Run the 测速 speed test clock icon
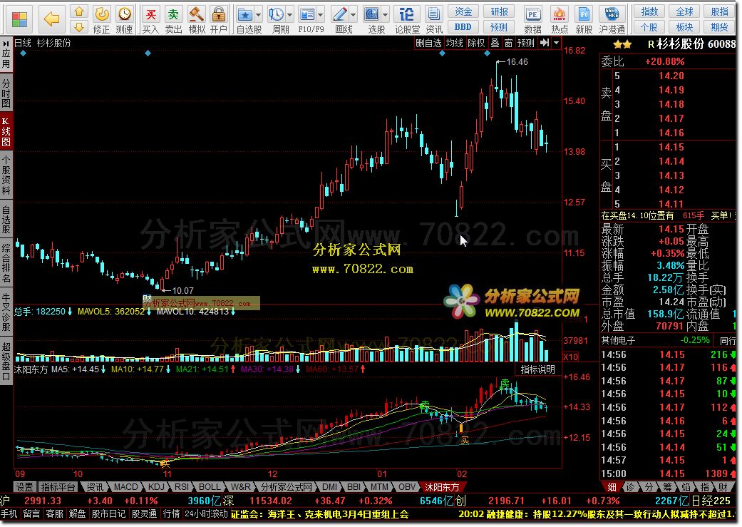 pyautogui.click(x=125, y=14)
